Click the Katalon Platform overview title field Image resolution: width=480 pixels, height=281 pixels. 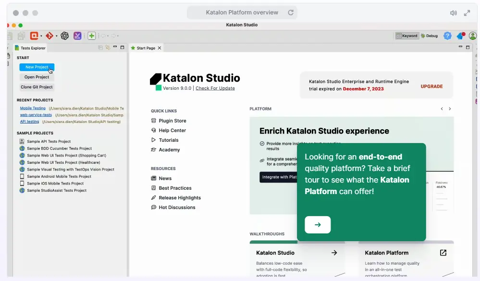pos(242,12)
